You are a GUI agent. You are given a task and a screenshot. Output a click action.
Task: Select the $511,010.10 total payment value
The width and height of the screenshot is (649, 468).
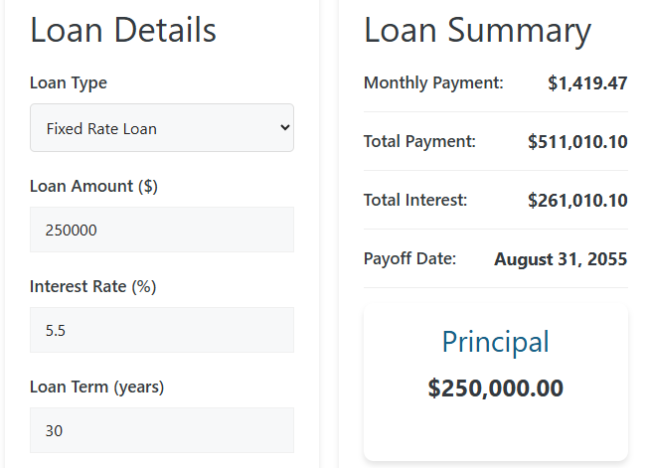577,142
